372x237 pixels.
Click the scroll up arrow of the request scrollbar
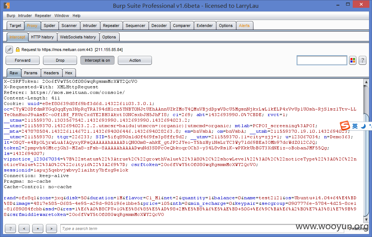pyautogui.click(x=366, y=82)
